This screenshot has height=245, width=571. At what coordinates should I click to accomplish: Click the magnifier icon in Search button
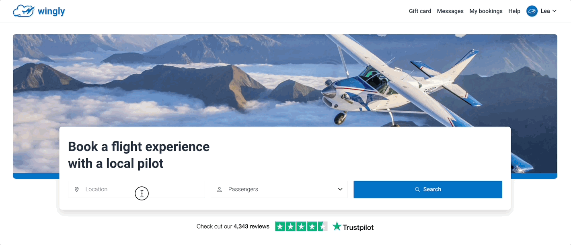[x=417, y=189]
